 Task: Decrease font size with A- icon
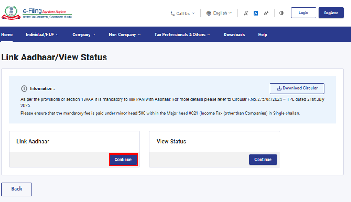246,13
